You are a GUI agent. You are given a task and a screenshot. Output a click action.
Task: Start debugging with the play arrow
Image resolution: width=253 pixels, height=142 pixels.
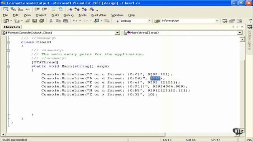117,21
